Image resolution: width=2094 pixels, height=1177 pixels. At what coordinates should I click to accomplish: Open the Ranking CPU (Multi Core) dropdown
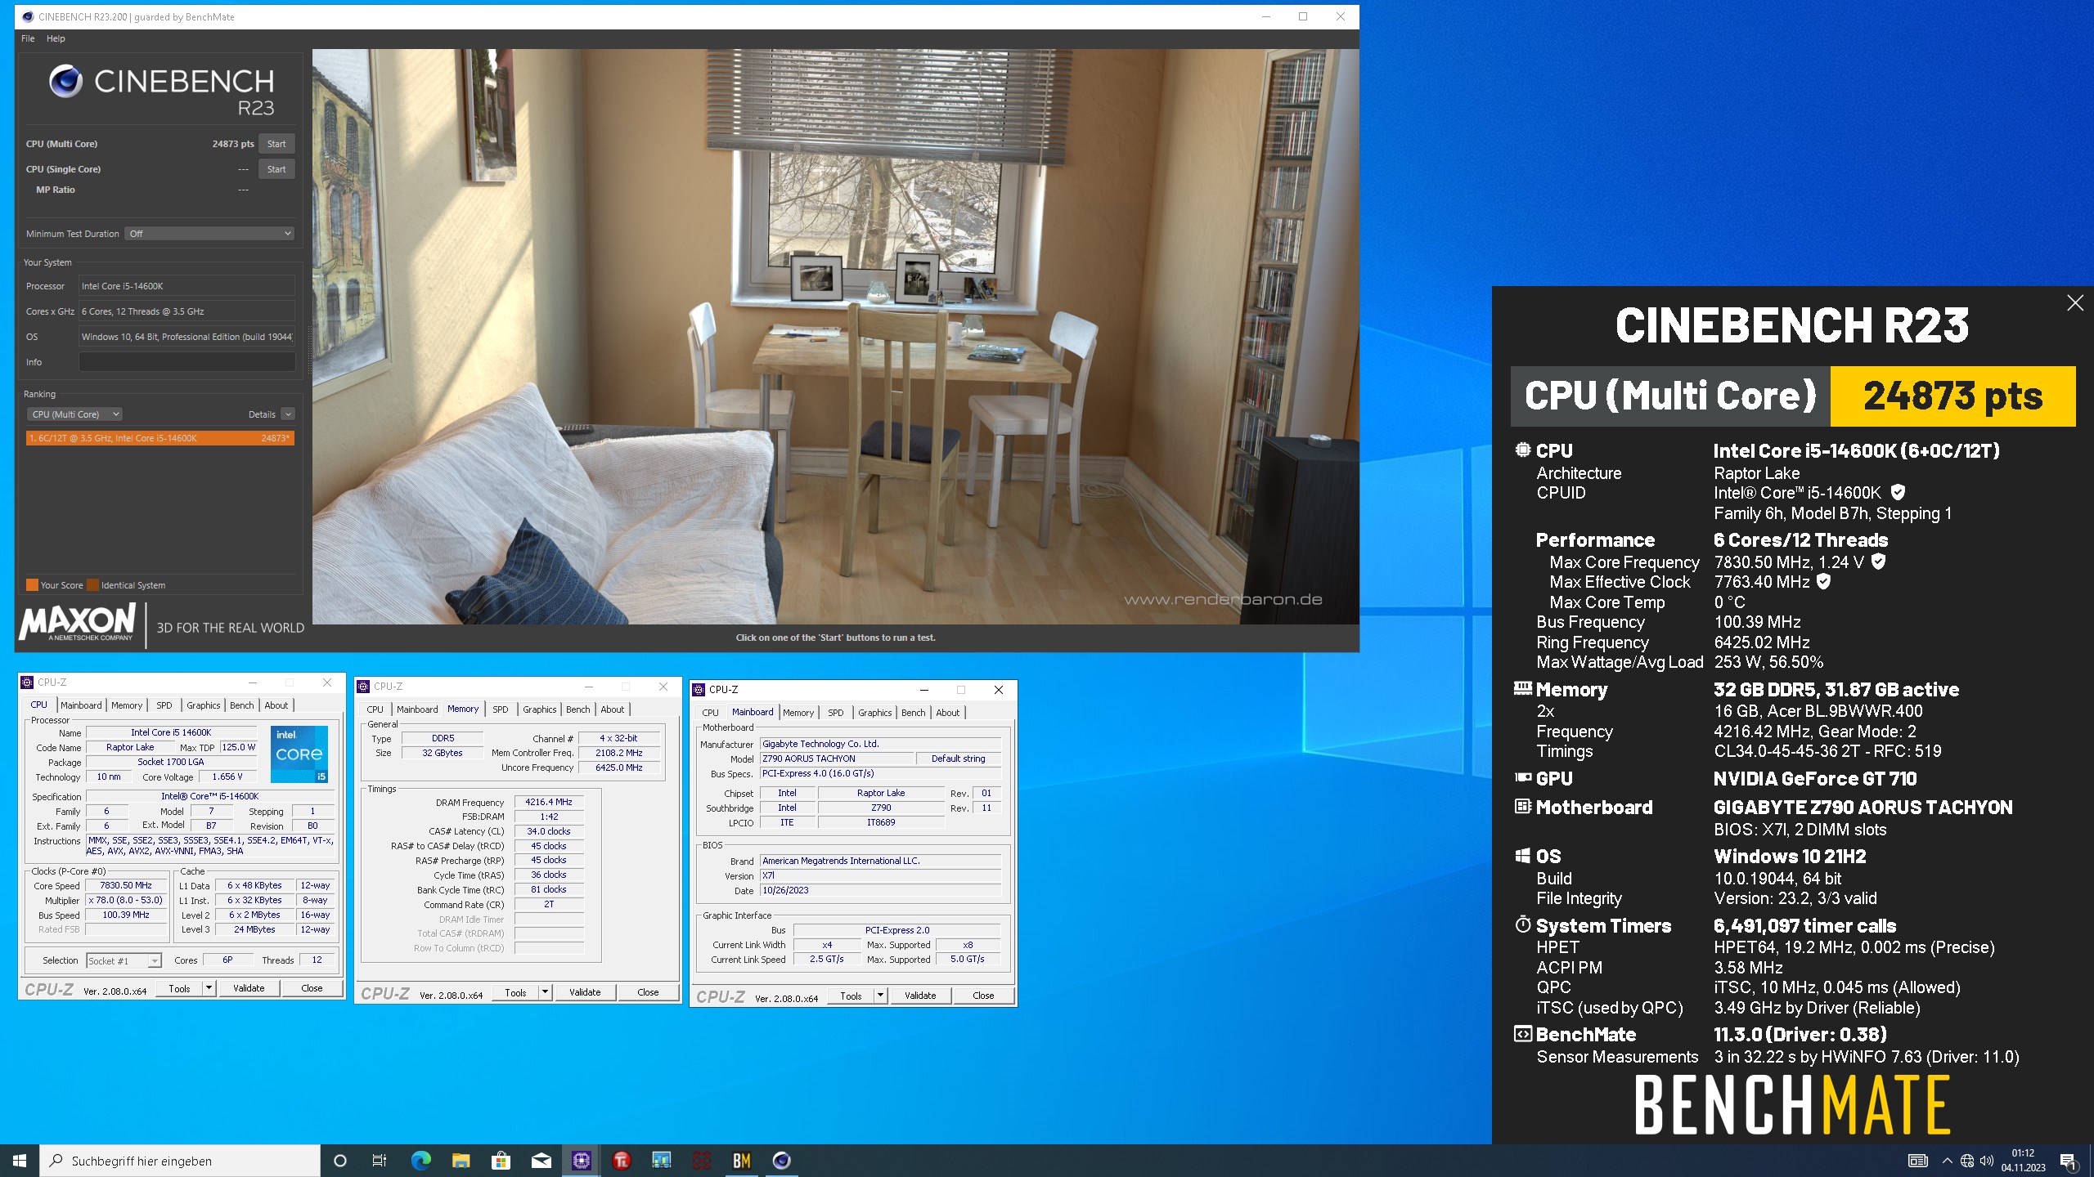(x=75, y=414)
